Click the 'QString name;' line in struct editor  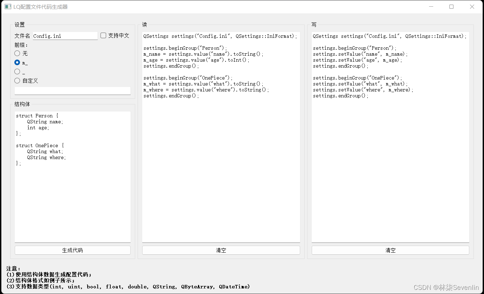tap(45, 122)
